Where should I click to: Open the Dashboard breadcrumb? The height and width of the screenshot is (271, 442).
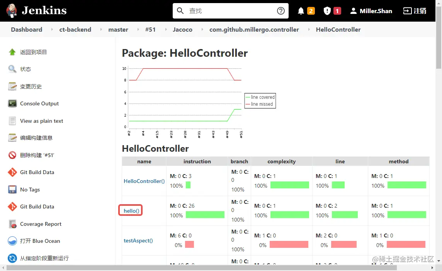click(27, 30)
